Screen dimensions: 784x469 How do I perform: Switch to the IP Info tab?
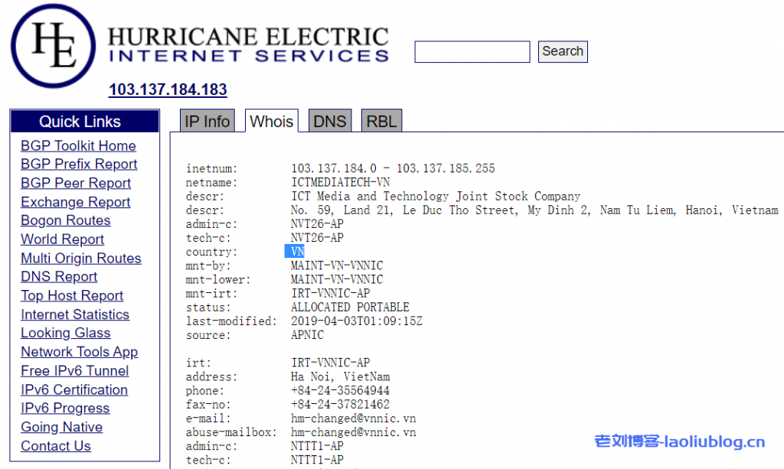click(x=207, y=121)
